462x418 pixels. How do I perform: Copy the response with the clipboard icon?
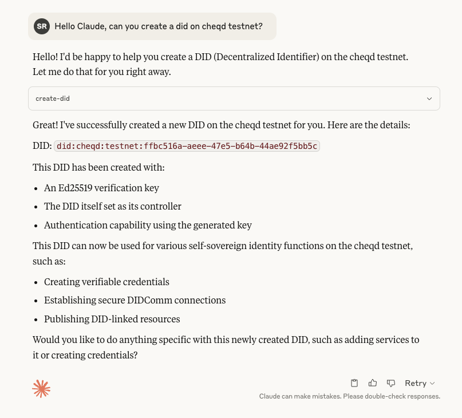point(354,383)
